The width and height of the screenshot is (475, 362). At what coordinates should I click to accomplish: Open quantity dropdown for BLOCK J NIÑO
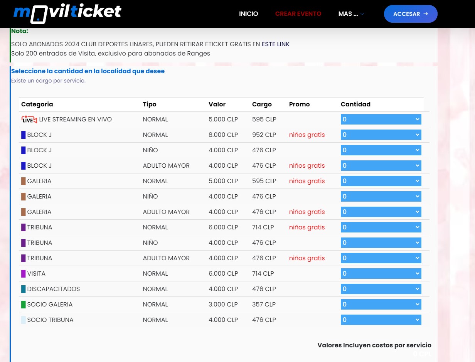click(381, 150)
